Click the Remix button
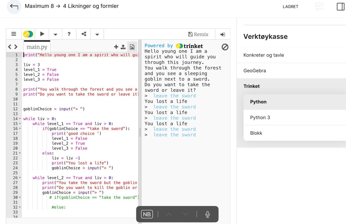Image resolution: width=346 pixels, height=224 pixels. tap(198, 34)
